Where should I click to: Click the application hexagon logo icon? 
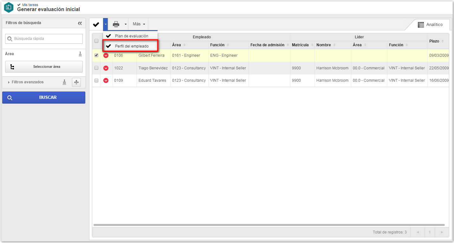9,7
